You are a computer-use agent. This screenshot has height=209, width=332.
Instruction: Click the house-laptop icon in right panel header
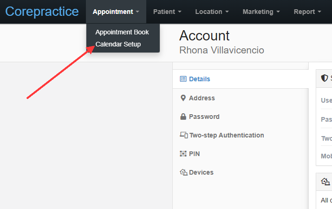click(325, 182)
